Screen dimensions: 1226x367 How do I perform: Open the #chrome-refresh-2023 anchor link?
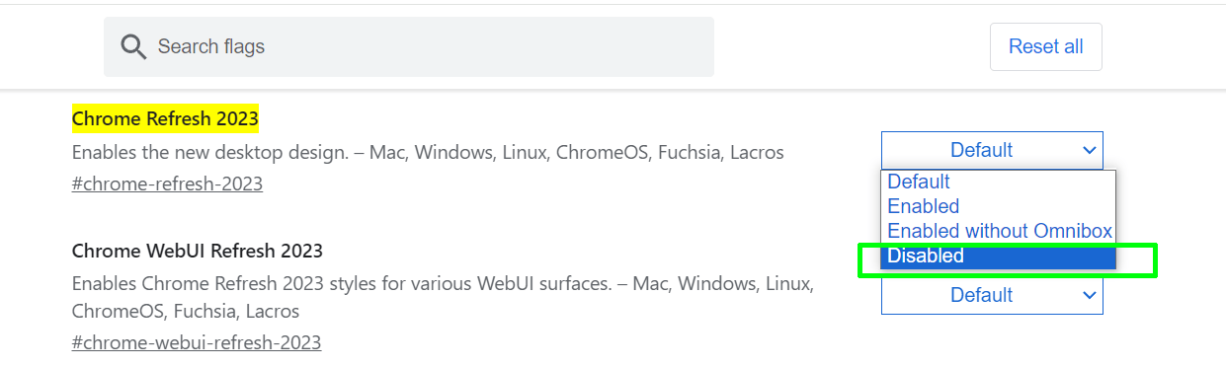167,183
